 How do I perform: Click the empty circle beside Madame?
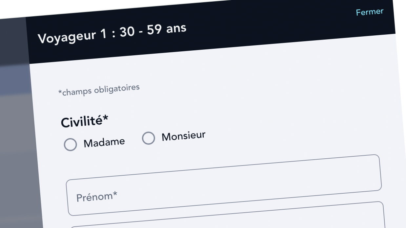(70, 145)
